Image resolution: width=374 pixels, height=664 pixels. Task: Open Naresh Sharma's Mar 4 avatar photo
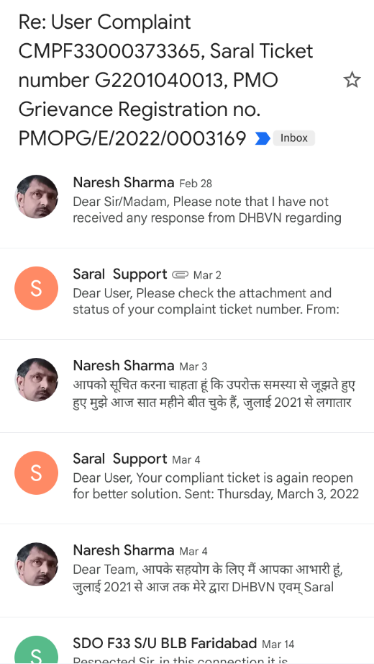[37, 564]
